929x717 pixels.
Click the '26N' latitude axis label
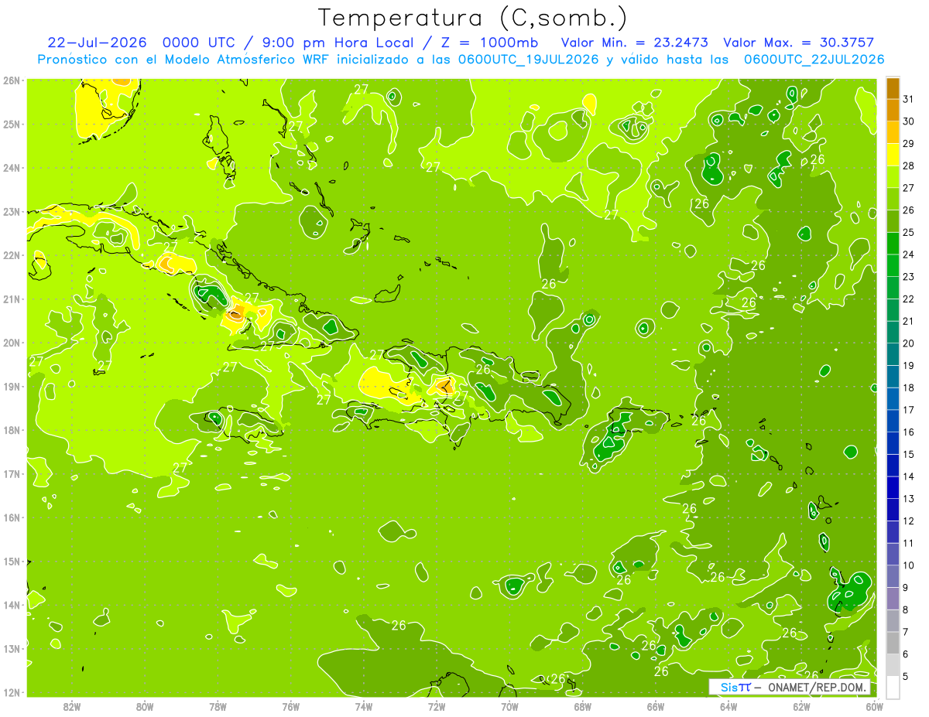pyautogui.click(x=12, y=80)
